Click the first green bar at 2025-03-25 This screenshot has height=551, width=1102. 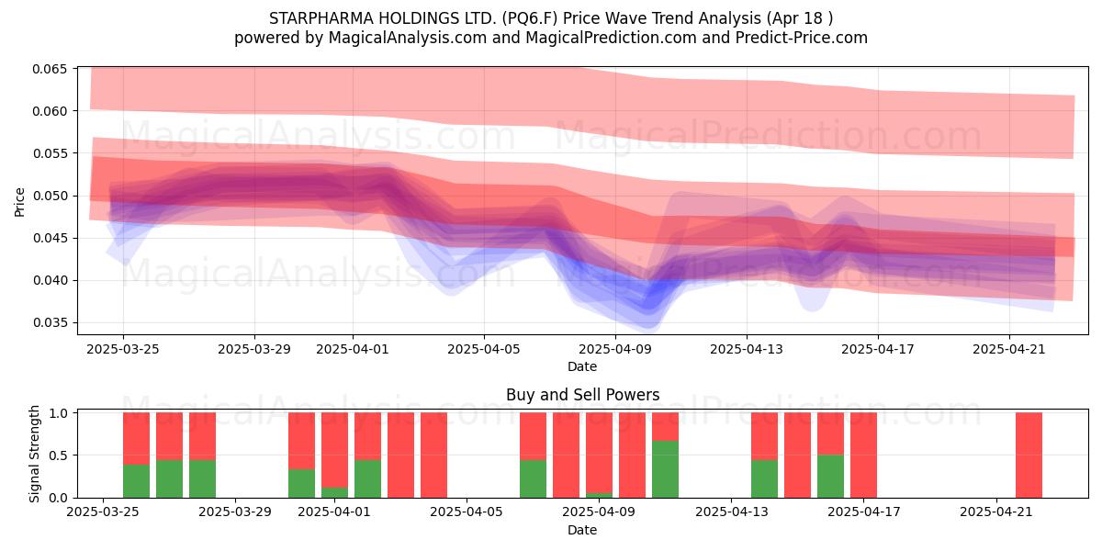coord(136,481)
